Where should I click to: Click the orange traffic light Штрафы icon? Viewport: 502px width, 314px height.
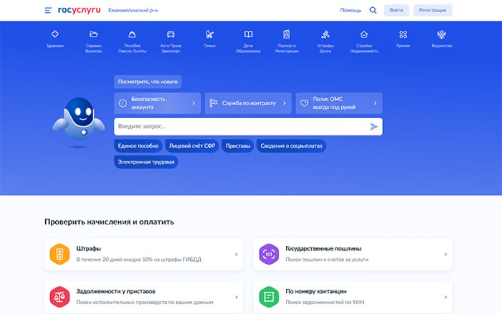pyautogui.click(x=60, y=254)
